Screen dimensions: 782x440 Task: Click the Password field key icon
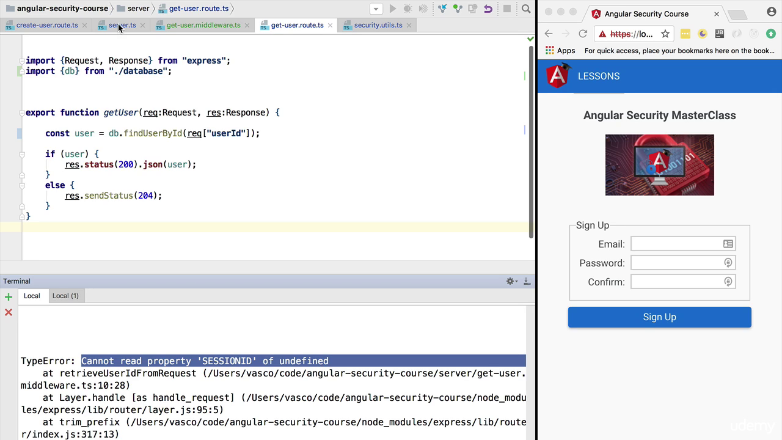click(x=728, y=263)
